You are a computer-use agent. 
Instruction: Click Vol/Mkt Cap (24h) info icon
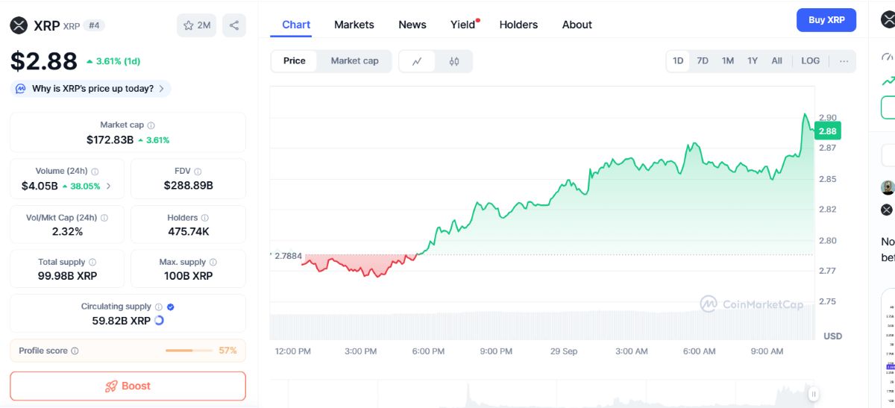pos(104,219)
